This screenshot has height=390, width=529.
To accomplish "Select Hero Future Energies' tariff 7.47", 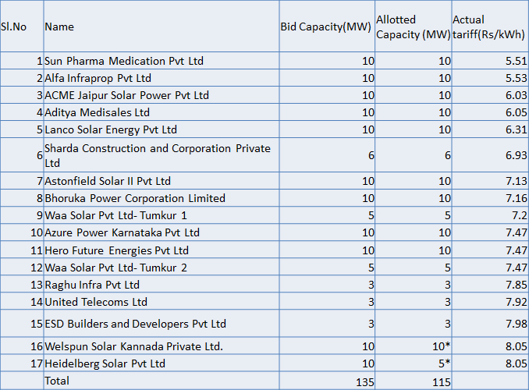I will coord(517,250).
